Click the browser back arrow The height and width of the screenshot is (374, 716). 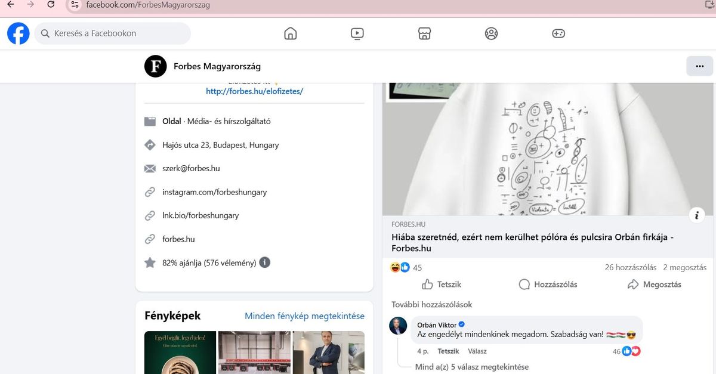10,4
